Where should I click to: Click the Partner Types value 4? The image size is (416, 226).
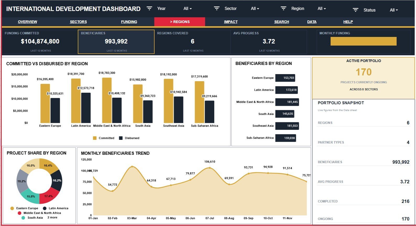point(408,142)
